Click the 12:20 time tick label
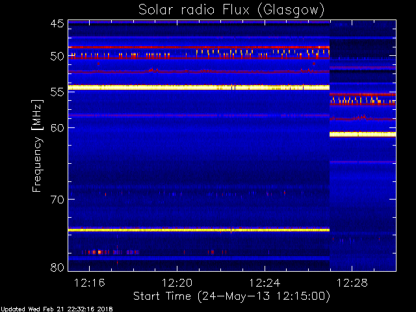416x312 pixels. (x=177, y=283)
